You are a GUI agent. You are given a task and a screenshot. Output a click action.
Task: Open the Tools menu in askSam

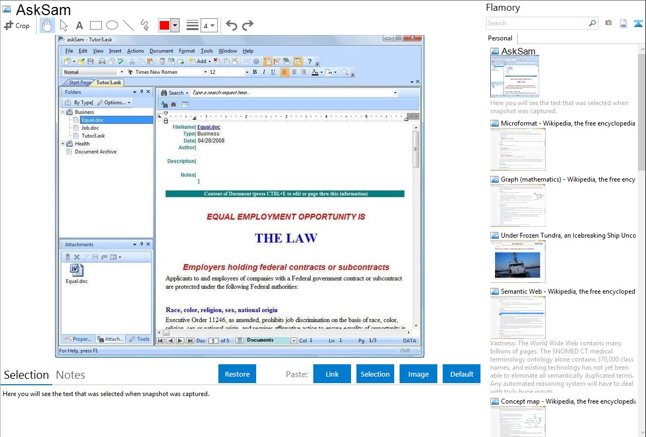point(207,51)
